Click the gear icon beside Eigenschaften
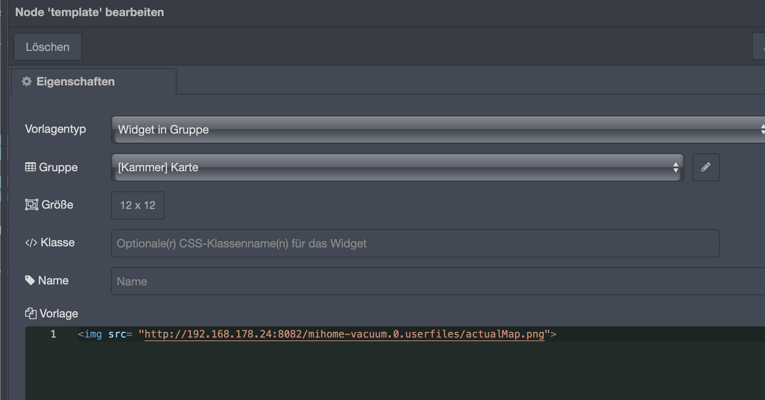The width and height of the screenshot is (765, 400). pyautogui.click(x=27, y=82)
